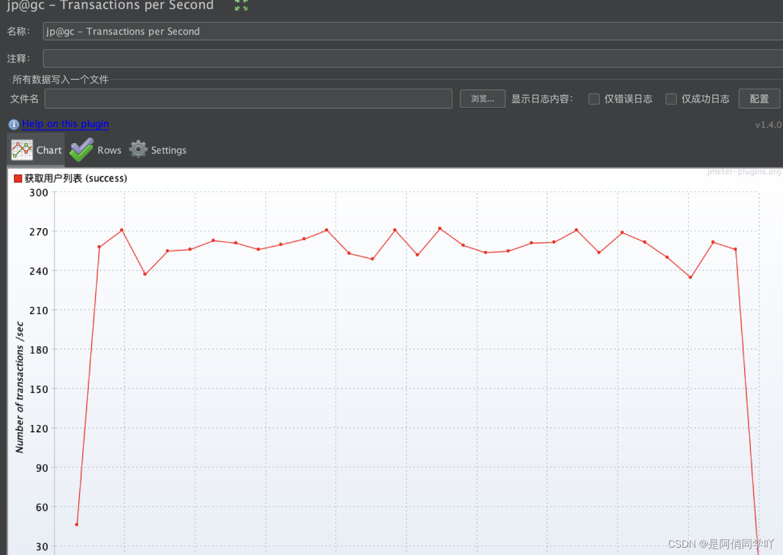Click the 120 y-axis value
The width and height of the screenshot is (783, 555).
point(39,428)
